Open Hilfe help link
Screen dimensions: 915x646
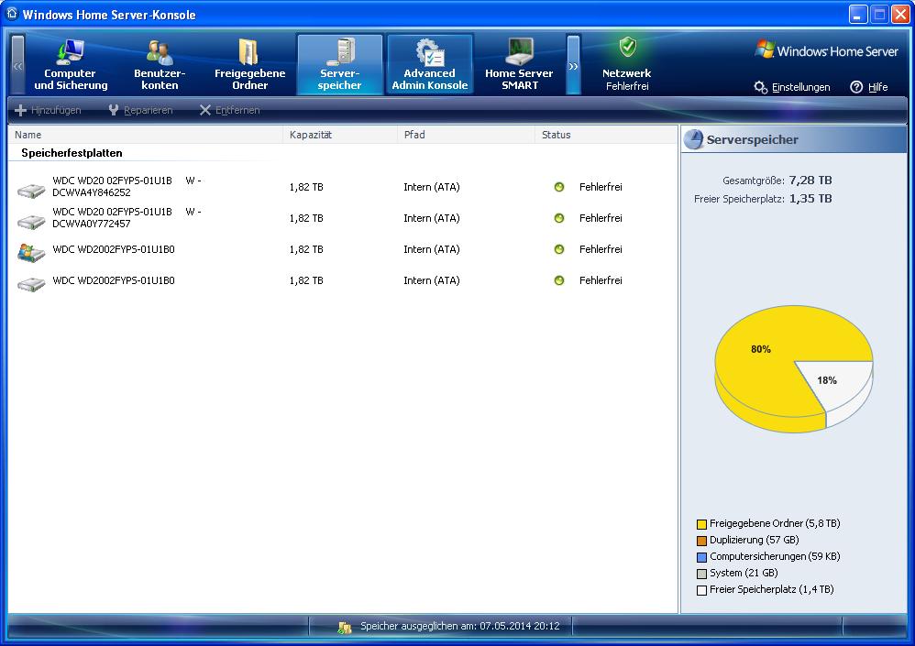point(869,87)
